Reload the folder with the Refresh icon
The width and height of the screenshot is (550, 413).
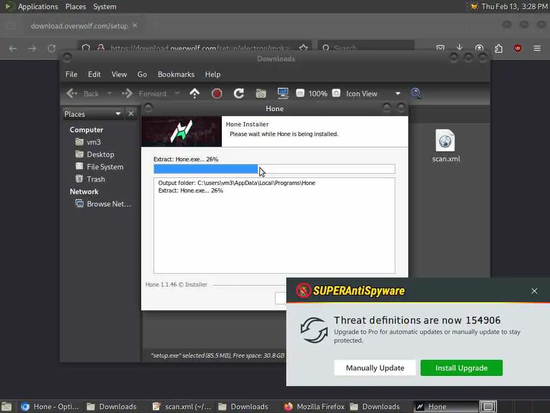coord(239,94)
